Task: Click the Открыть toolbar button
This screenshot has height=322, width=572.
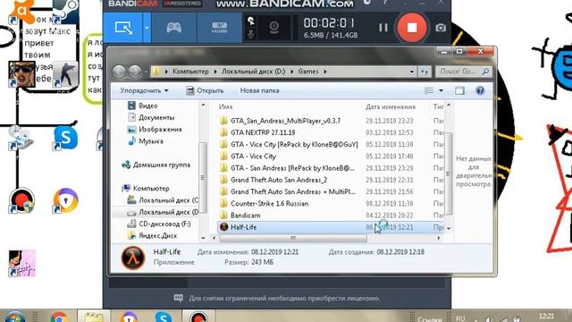Action: coord(205,90)
